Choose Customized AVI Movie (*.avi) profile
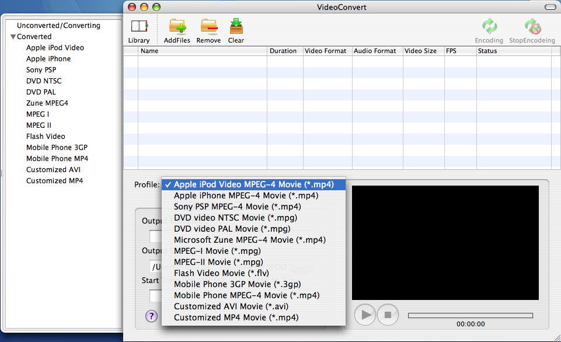Viewport: 561px width, 342px height. (x=254, y=306)
